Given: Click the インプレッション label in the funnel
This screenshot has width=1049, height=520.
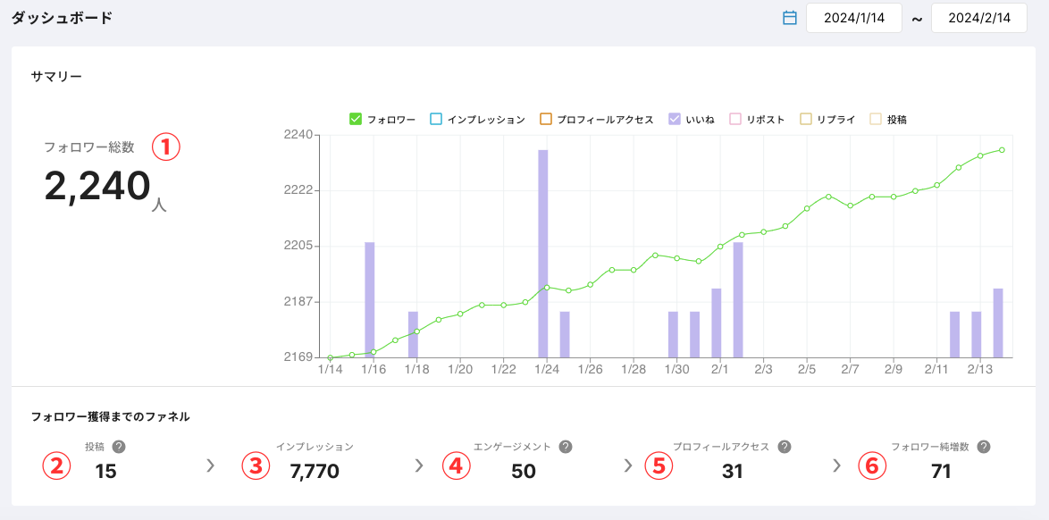Looking at the screenshot, I should [315, 447].
